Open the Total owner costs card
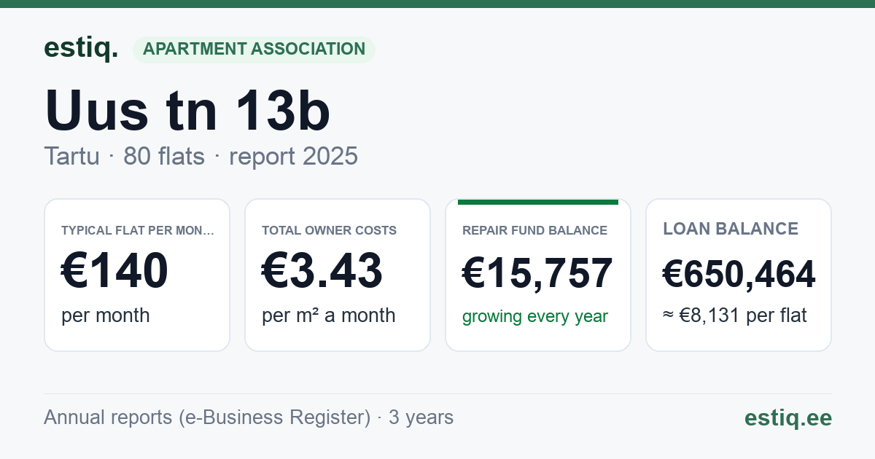 click(x=338, y=275)
